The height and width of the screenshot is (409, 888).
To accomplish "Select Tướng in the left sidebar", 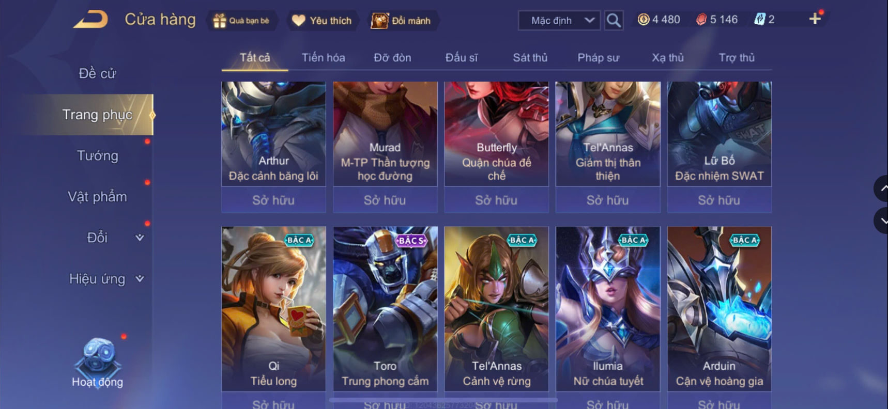I will [x=97, y=156].
